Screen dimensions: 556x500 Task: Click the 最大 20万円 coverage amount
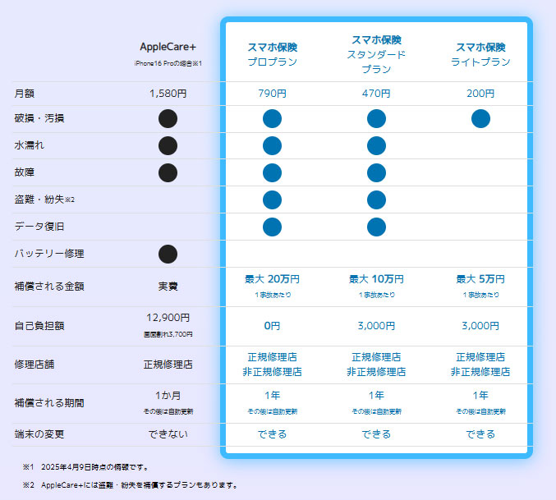(272, 279)
